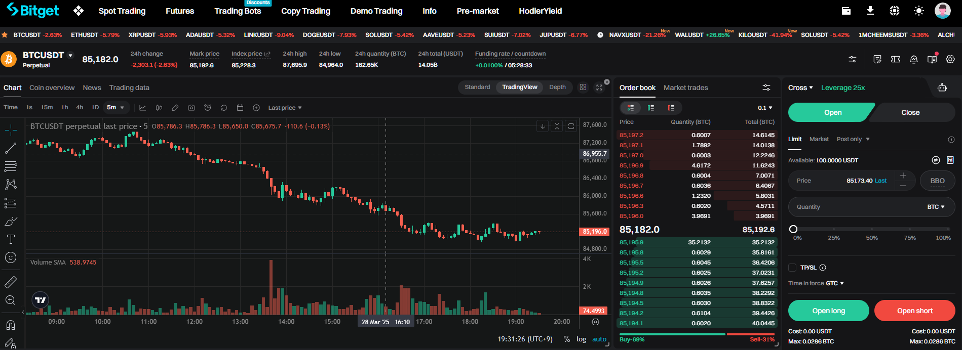Click the BBO price button
This screenshot has height=350, width=962.
point(938,181)
